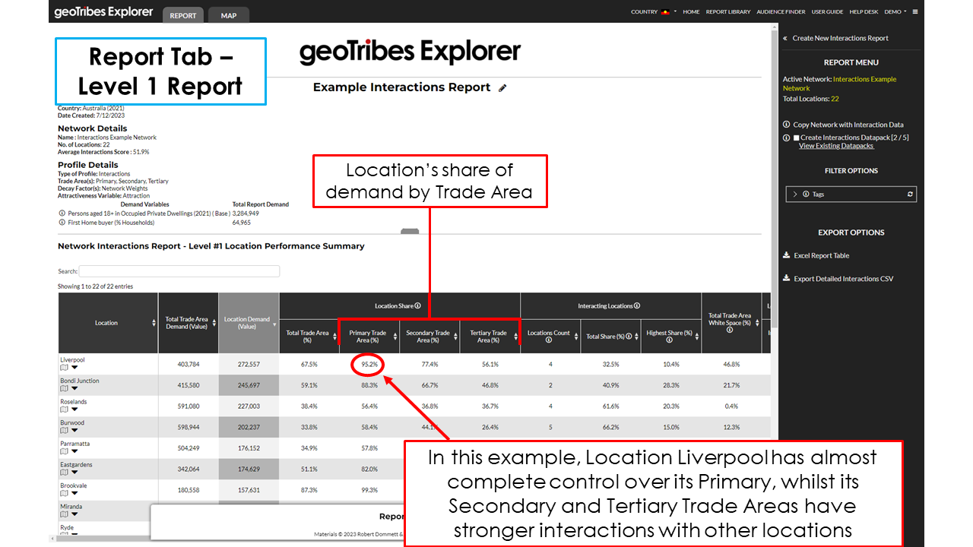
Task: Click info icon under Locations Count header
Action: coord(549,340)
